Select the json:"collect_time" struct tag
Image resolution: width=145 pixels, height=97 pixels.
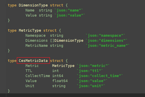[100, 76]
